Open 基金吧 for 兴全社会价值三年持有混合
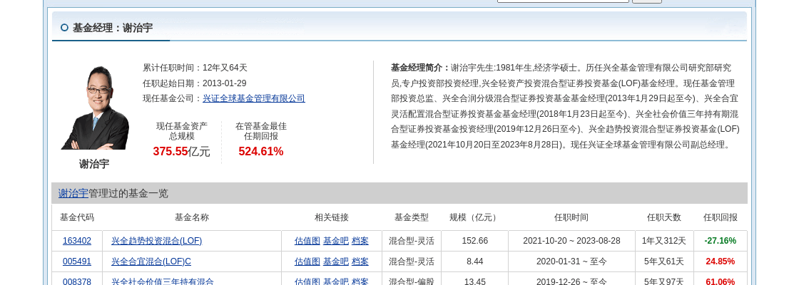This screenshot has width=799, height=285. 336,281
